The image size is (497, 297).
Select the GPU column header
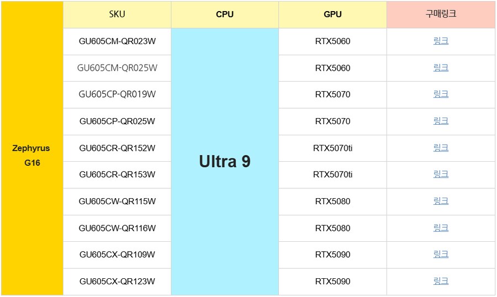[x=332, y=14]
